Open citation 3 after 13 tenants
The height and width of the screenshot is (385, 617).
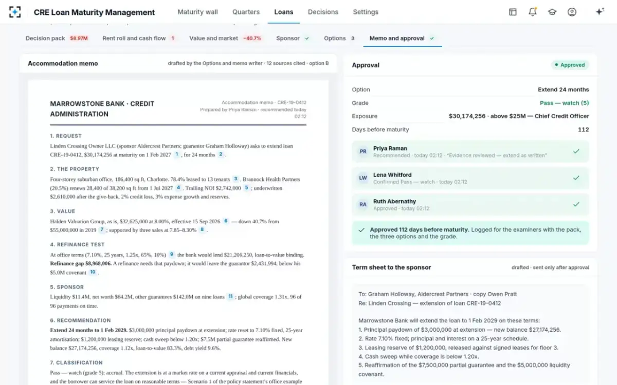(x=235, y=179)
